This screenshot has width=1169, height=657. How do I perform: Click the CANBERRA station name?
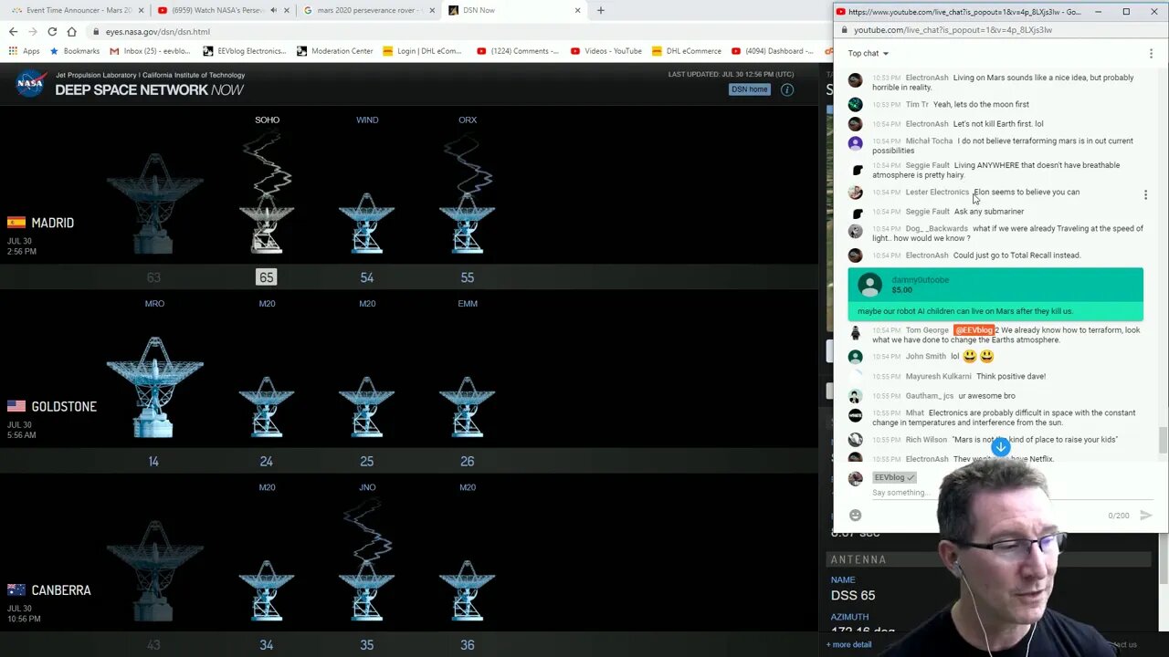61,590
